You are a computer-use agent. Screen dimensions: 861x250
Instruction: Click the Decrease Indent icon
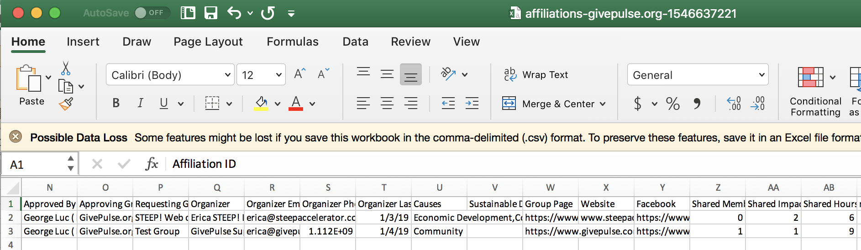448,103
